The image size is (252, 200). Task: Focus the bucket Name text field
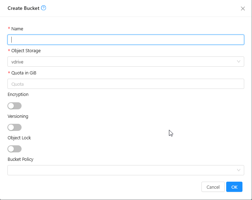125,40
